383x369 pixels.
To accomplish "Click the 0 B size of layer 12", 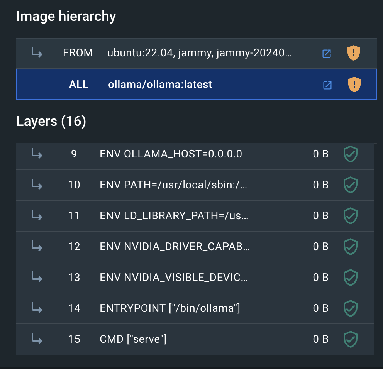I will (x=320, y=247).
